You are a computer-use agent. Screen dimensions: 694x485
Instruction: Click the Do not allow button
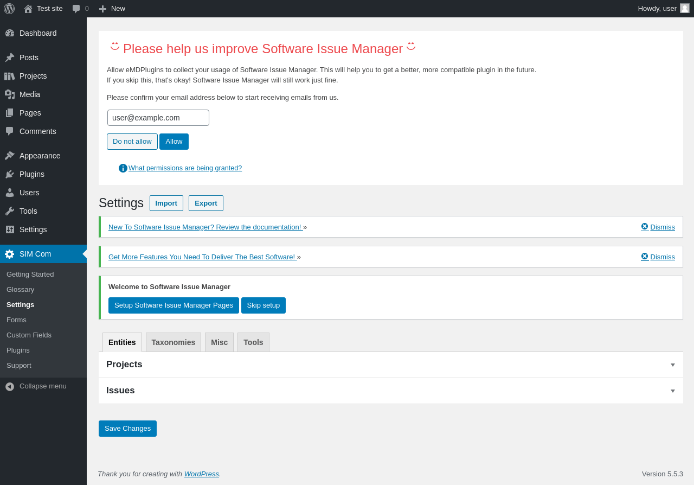pos(132,142)
